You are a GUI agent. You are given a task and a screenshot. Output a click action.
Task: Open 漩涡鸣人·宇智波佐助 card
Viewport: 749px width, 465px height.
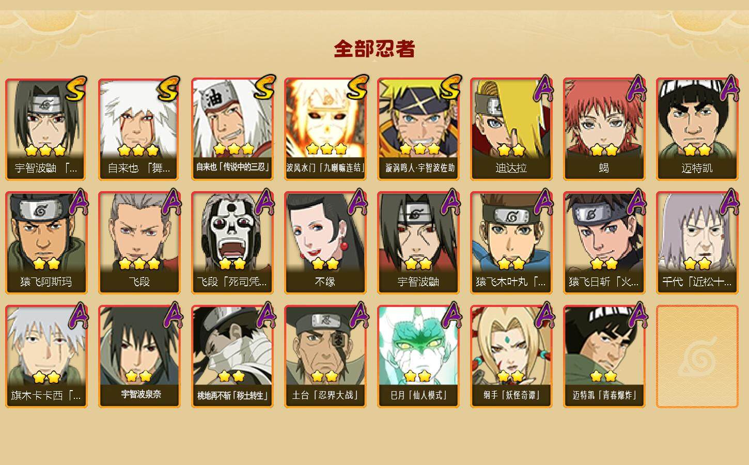click(x=418, y=129)
